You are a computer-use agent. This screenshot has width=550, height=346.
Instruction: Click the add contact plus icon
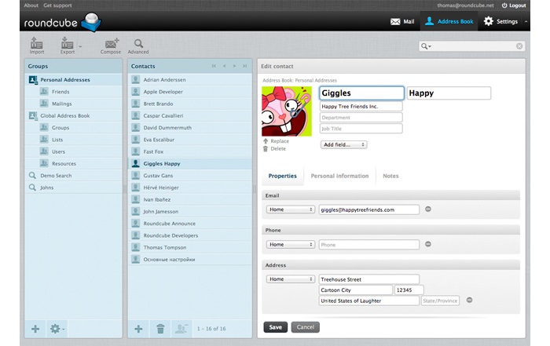pyautogui.click(x=138, y=330)
